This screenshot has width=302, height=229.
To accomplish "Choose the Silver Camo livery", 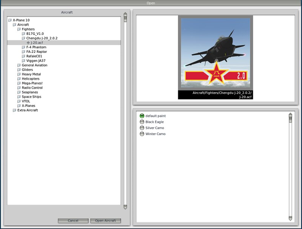I will click(x=142, y=128).
